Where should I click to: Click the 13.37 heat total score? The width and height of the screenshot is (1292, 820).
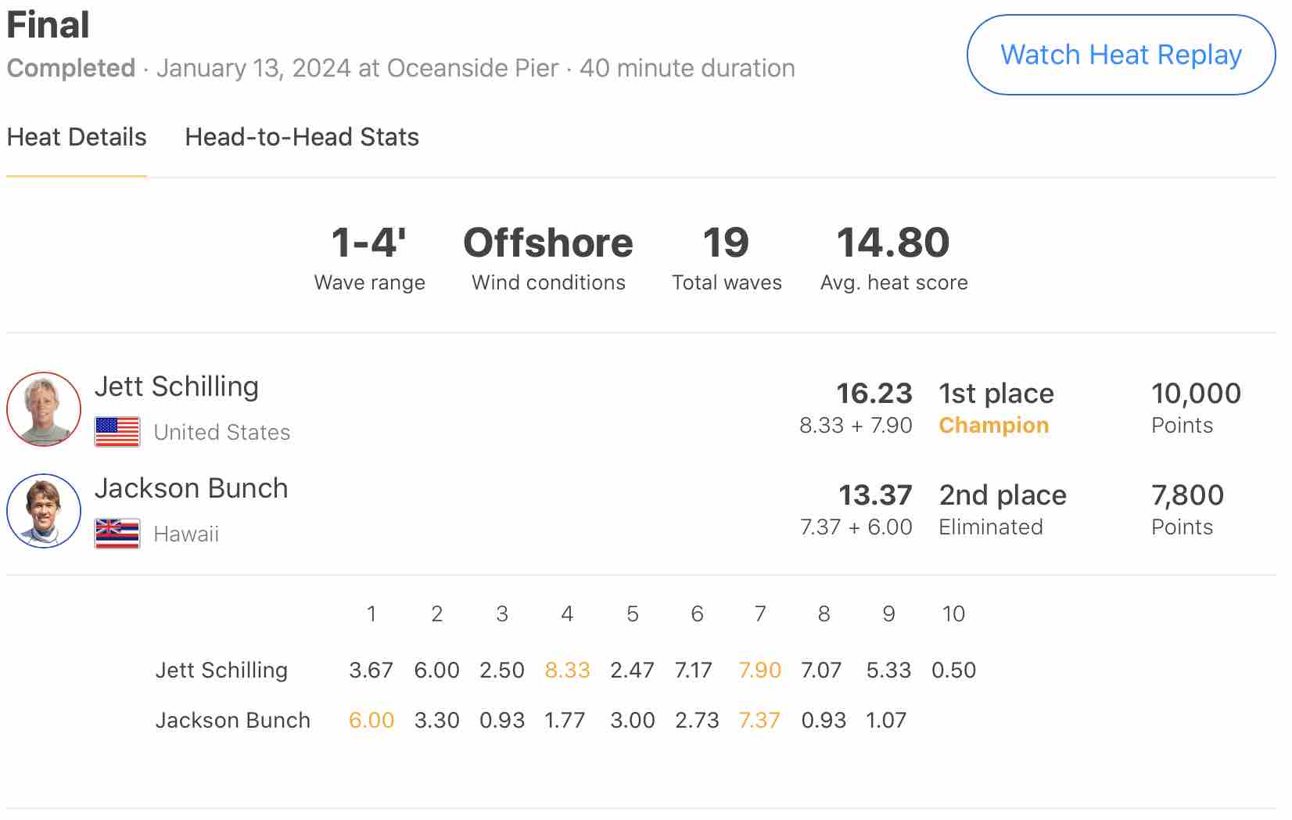click(x=875, y=495)
